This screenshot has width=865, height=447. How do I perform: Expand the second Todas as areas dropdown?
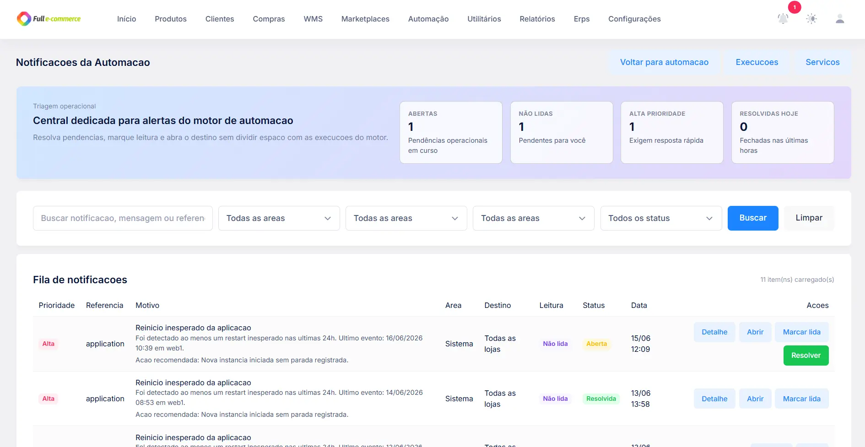coord(406,218)
